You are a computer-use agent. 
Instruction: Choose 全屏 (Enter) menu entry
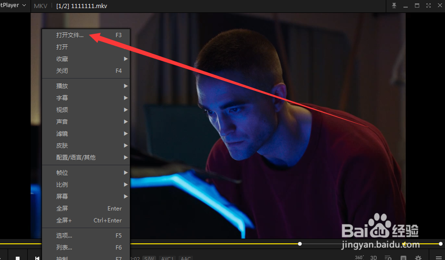86,208
